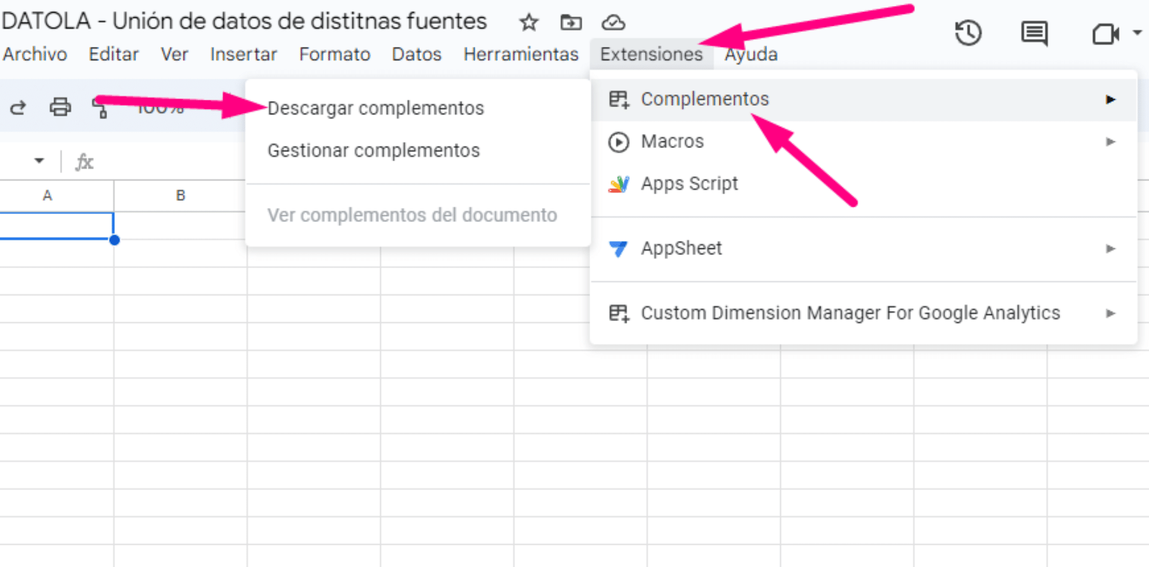Open the comments panel icon

pos(1033,33)
